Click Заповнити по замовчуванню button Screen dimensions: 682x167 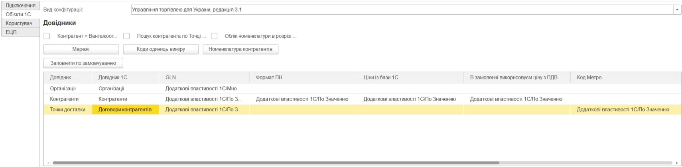[83, 63]
